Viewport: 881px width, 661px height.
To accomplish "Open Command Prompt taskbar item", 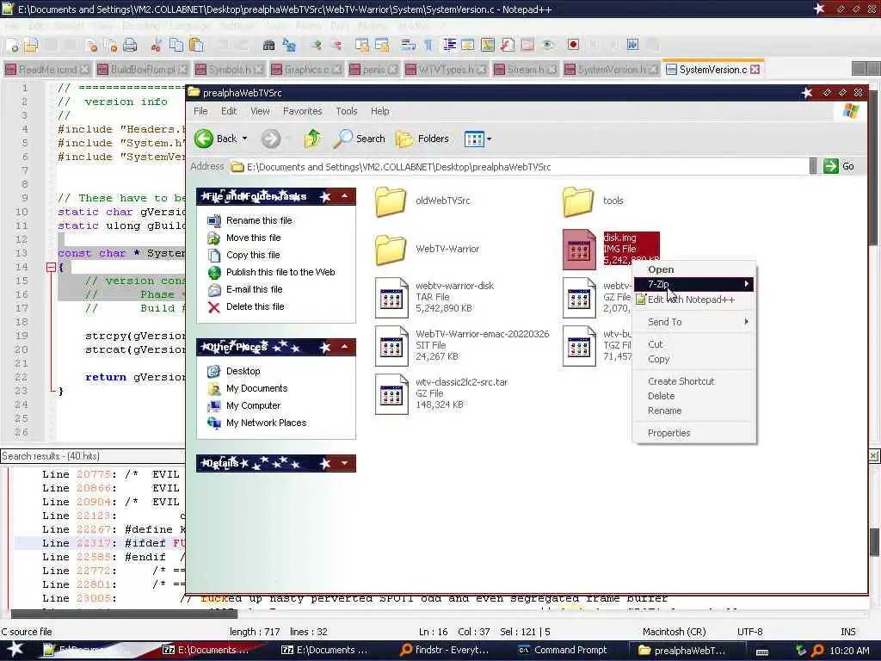I will (563, 651).
